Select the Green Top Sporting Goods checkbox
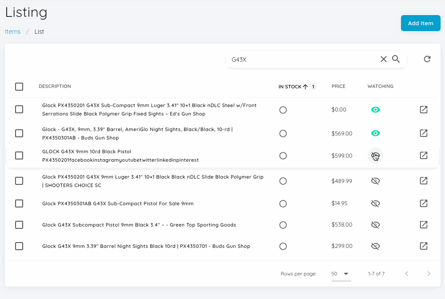Screen dimensions: 445x299 (x=19, y=225)
